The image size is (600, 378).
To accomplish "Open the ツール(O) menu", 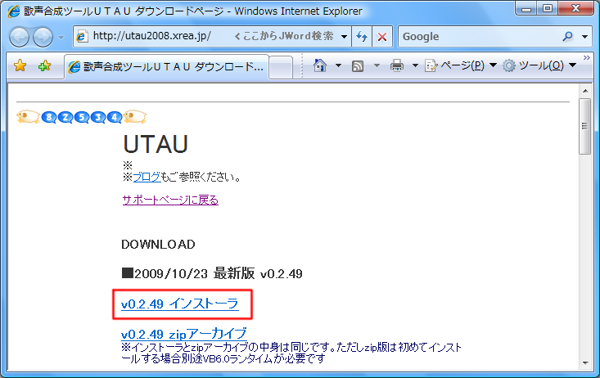I will 539,65.
